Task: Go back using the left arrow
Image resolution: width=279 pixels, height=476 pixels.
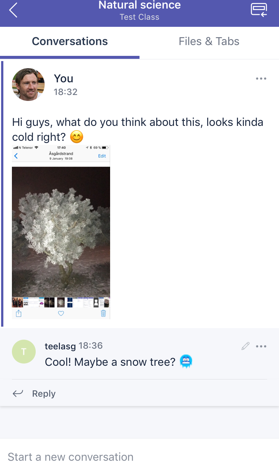Action: tap(13, 10)
